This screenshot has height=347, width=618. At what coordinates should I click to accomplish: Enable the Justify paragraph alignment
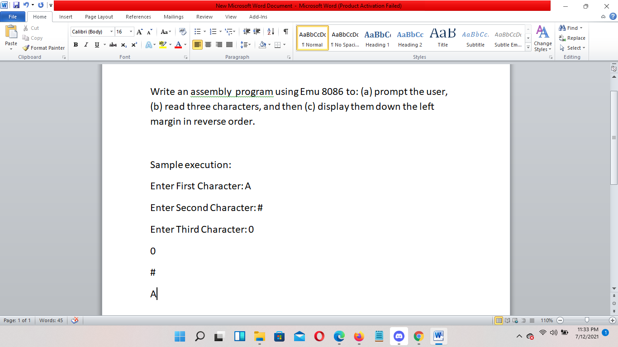pyautogui.click(x=229, y=45)
